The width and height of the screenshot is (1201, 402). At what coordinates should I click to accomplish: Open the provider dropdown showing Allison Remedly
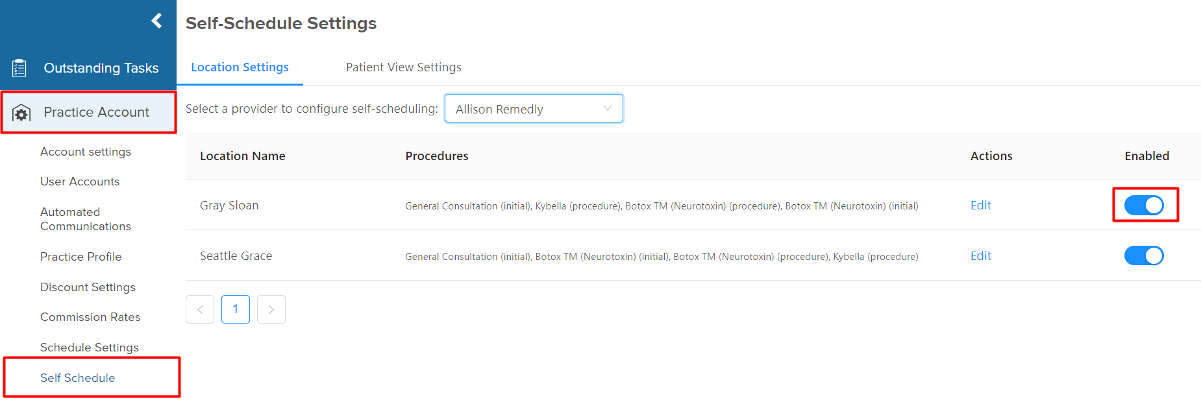pos(534,108)
